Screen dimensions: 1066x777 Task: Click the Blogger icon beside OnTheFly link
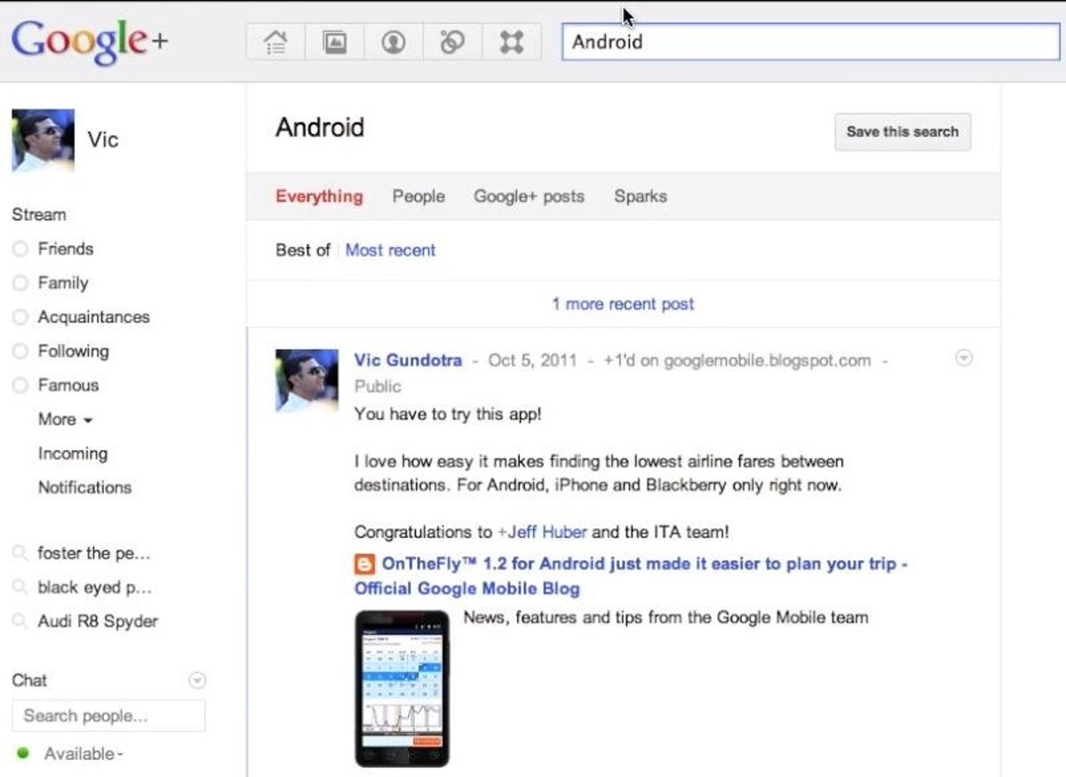[364, 564]
